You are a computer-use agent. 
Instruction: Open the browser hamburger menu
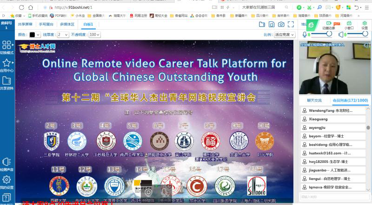[x=366, y=7]
